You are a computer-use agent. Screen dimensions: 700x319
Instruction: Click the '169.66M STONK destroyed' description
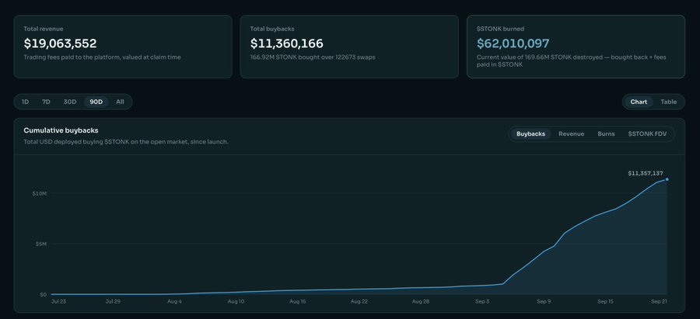[572, 61]
